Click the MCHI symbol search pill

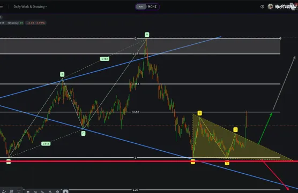(x=147, y=6)
